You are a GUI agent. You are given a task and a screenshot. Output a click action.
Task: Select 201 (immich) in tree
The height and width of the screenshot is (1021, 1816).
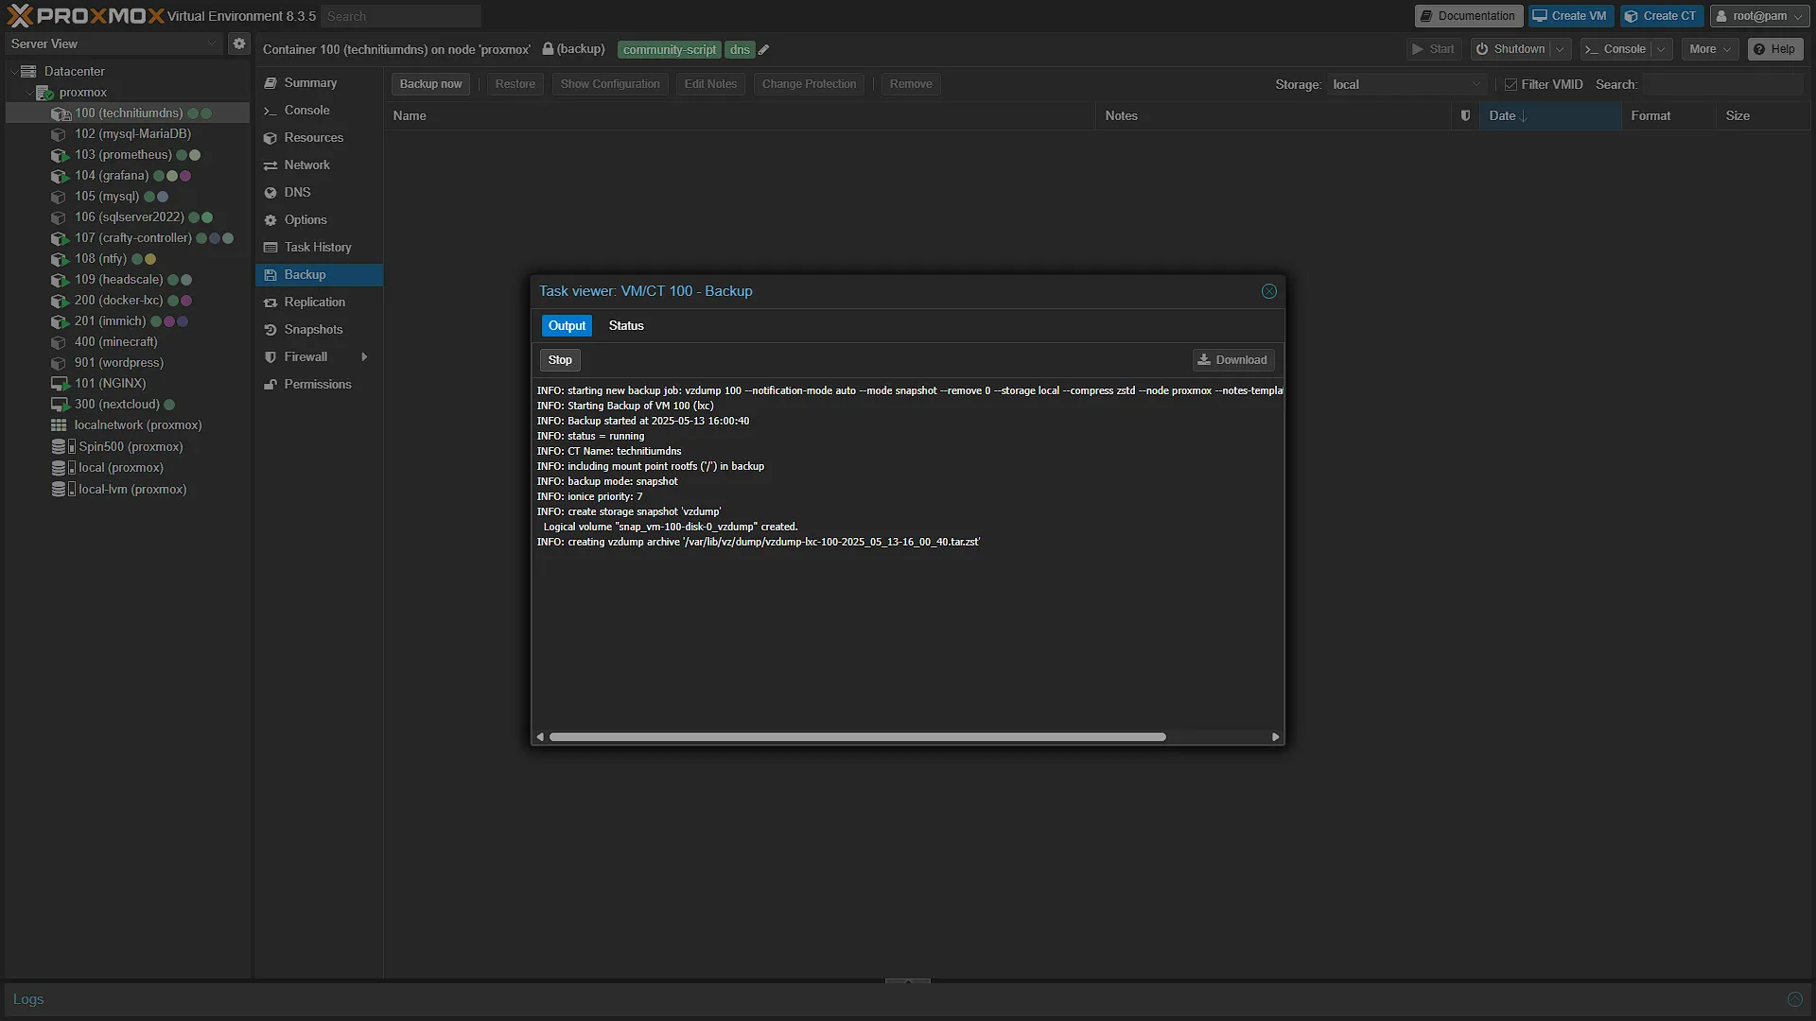(128, 321)
